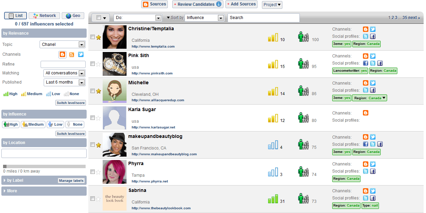This screenshot has height=213, width=426.
Task: Open the Matching dropdown
Action: click(64, 73)
